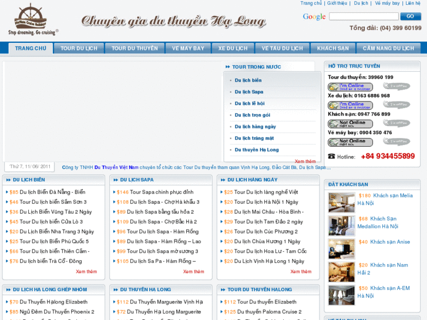Open $85 Du lịch Biển Đà Nẵng tour
Screen dimensions: 427x320
(48, 192)
